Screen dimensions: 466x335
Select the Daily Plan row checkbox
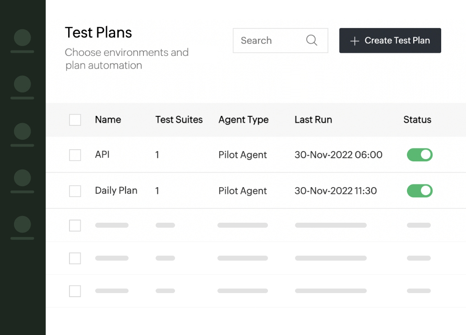click(75, 191)
